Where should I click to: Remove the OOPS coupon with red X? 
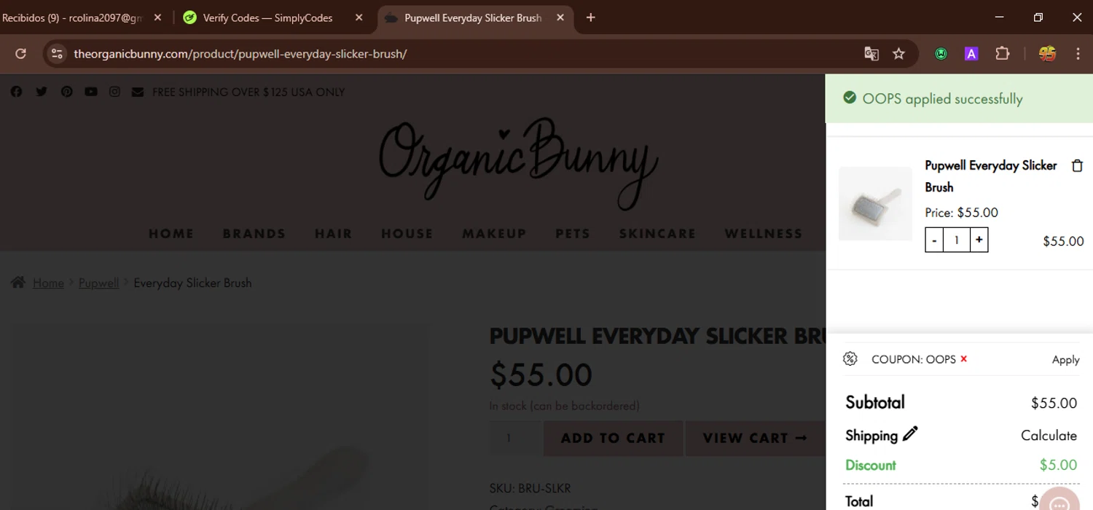pyautogui.click(x=963, y=358)
